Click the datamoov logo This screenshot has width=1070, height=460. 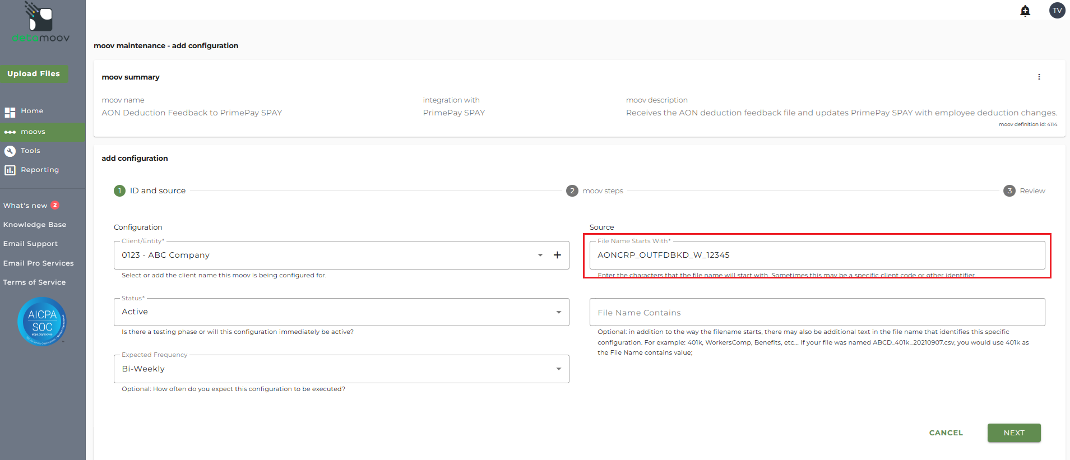coord(41,23)
